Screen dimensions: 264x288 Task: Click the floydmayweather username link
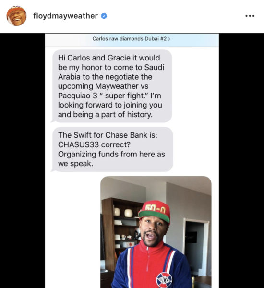tap(65, 16)
